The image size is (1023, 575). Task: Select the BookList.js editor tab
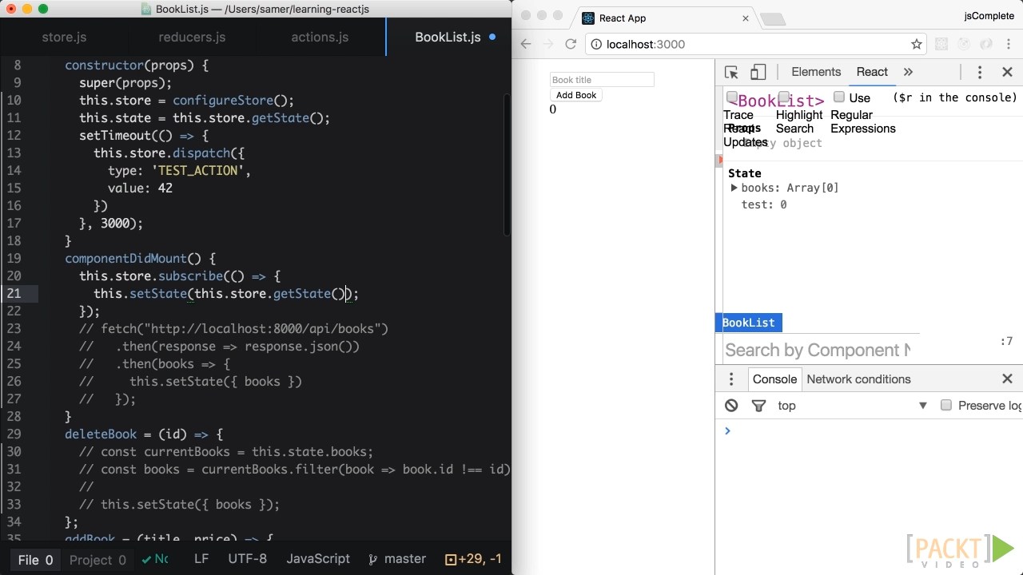pyautogui.click(x=448, y=38)
